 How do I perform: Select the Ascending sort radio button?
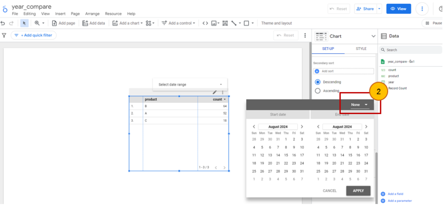point(318,91)
